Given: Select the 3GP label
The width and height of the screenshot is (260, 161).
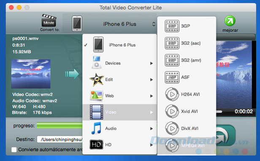Looking at the screenshot, I should (186, 26).
